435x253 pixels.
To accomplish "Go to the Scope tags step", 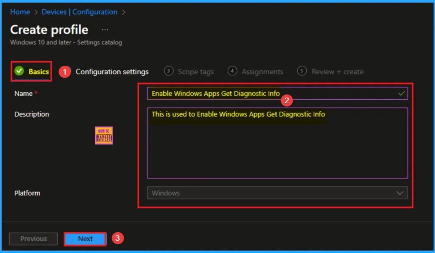I will [x=195, y=72].
